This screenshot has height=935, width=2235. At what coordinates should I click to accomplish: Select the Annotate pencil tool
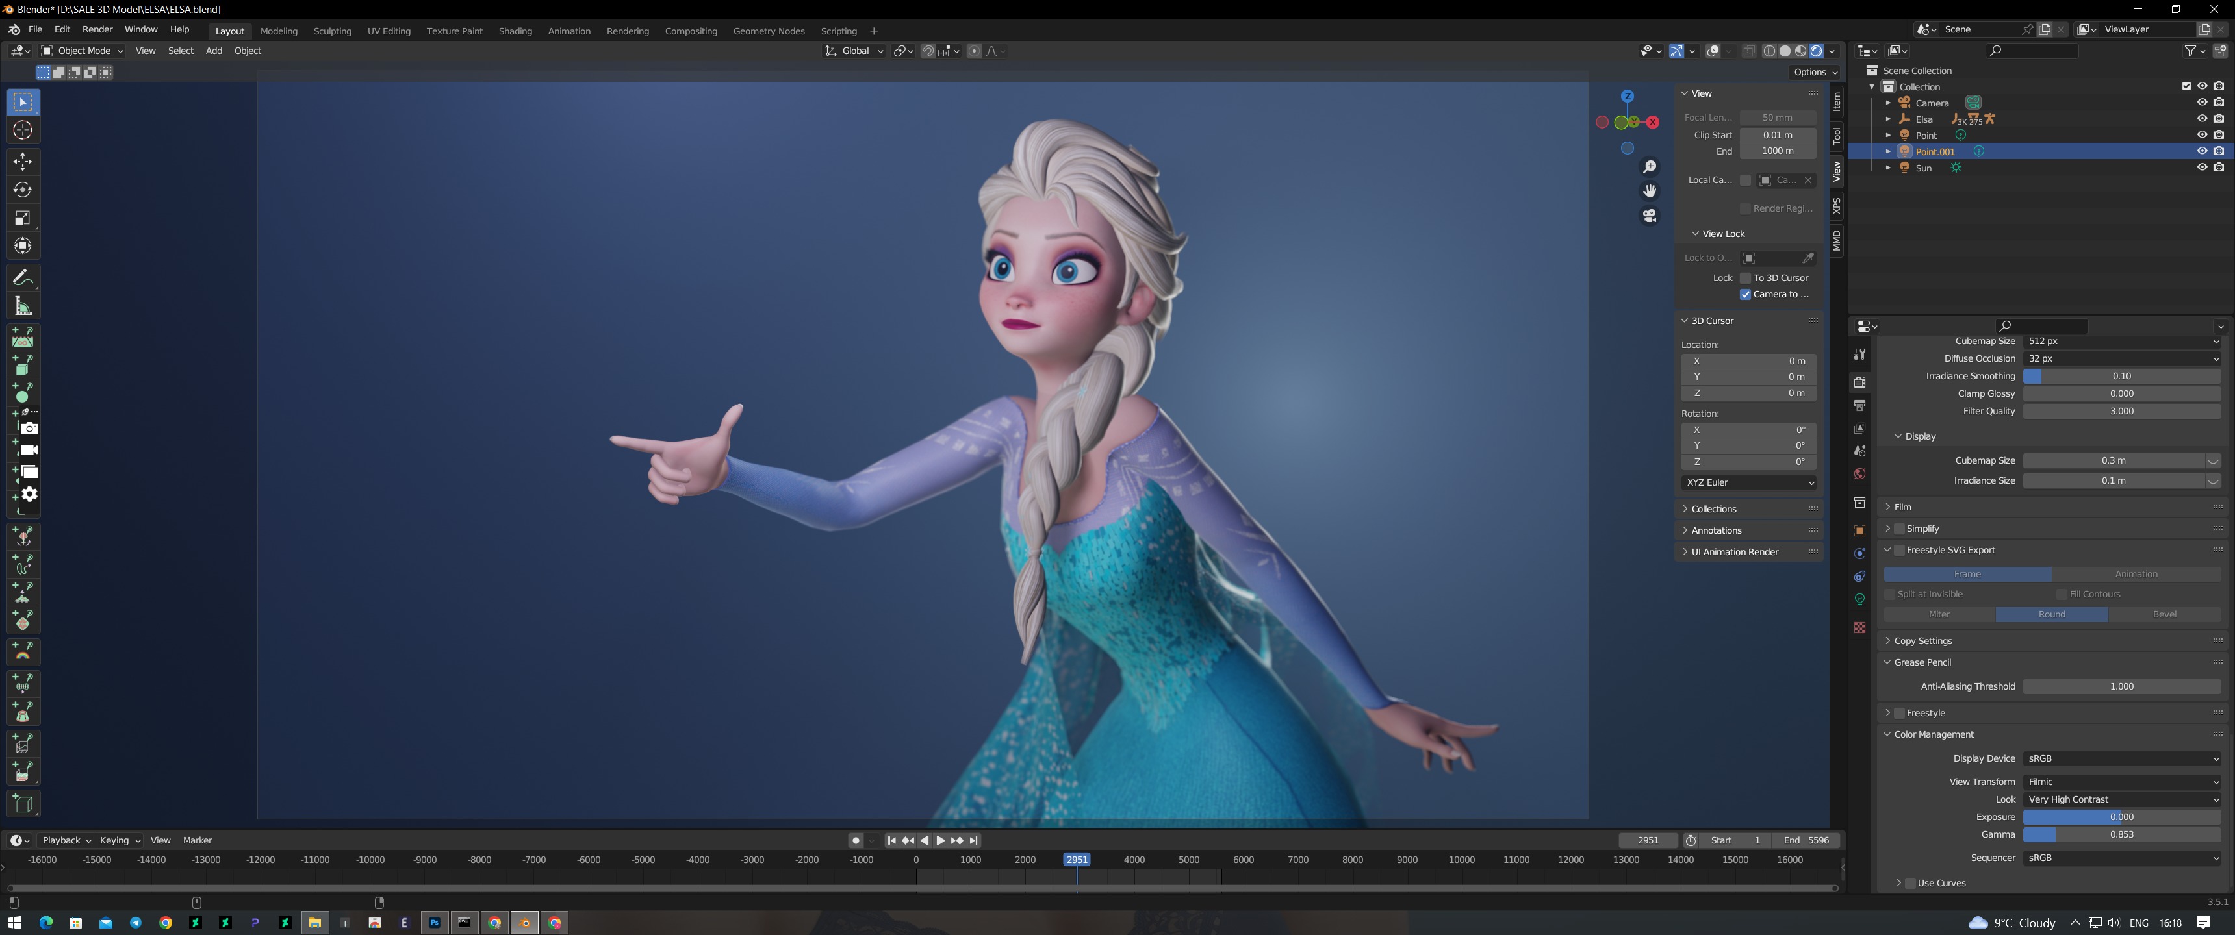pyautogui.click(x=23, y=277)
